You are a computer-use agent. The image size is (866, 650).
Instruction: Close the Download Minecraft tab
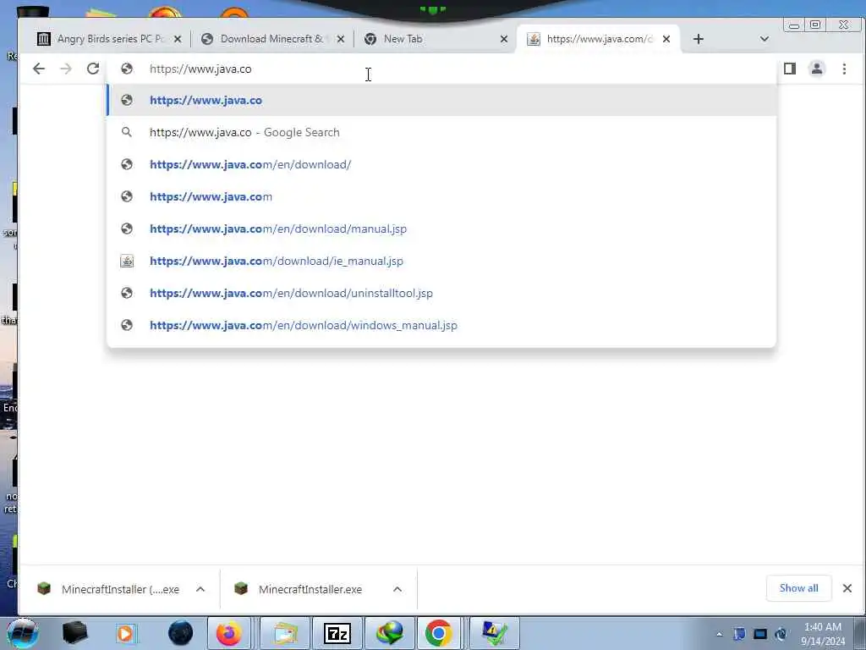341,39
